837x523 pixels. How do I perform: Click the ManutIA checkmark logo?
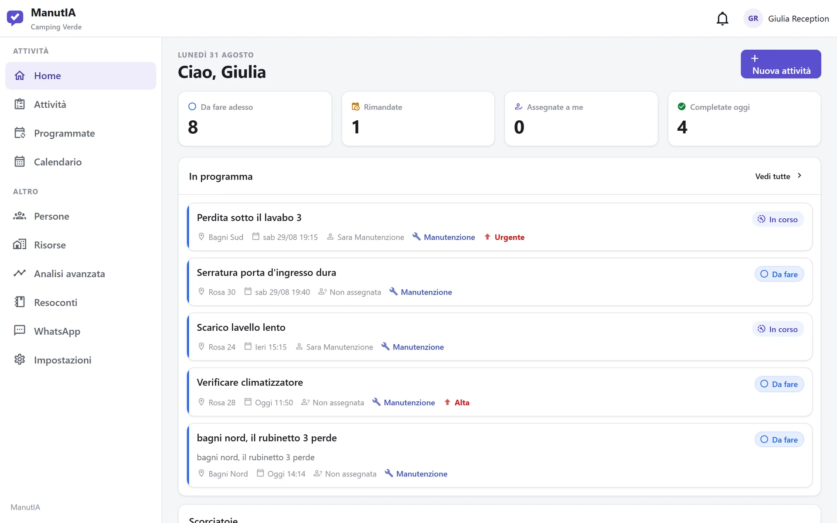[15, 18]
